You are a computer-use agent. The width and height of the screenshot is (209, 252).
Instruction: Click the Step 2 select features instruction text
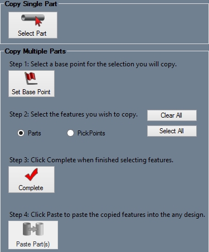(x=74, y=114)
